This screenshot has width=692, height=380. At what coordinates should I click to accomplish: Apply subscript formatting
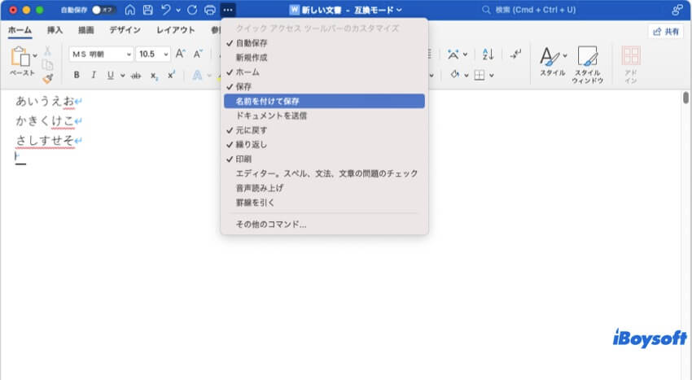[154, 76]
